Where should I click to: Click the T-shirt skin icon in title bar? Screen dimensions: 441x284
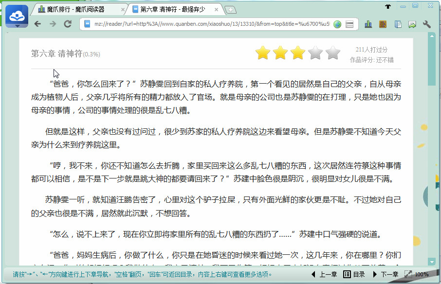(388, 6)
